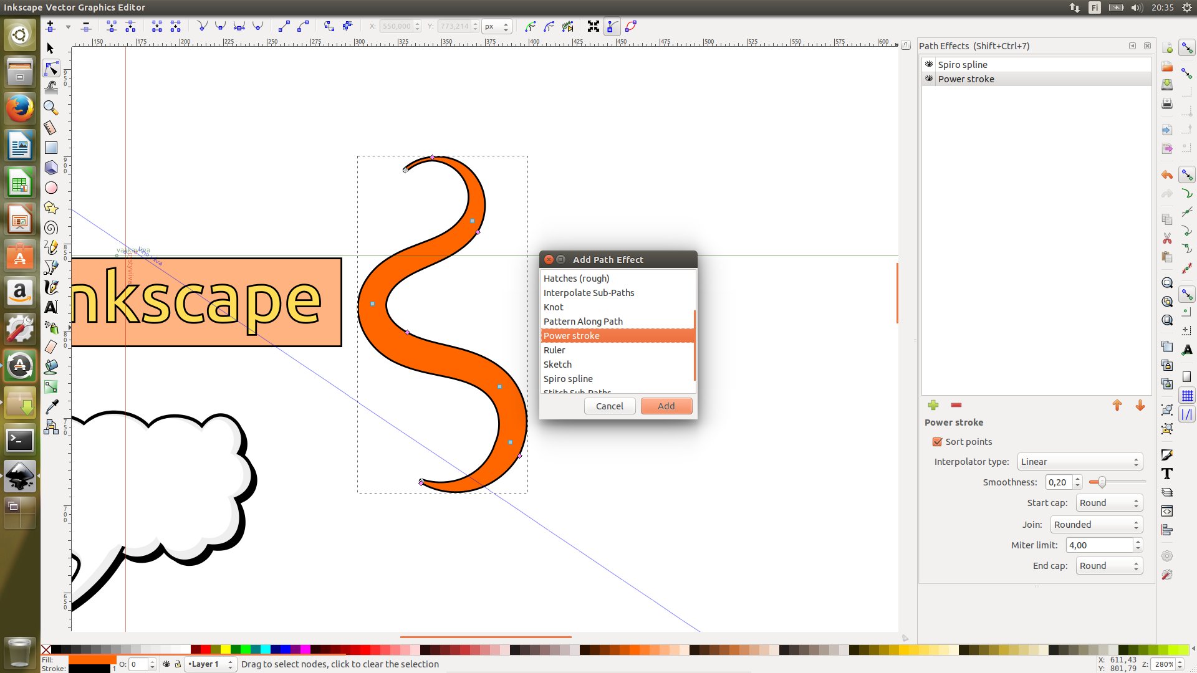The height and width of the screenshot is (673, 1197).
Task: Choose Sketch effect in list
Action: 617,365
